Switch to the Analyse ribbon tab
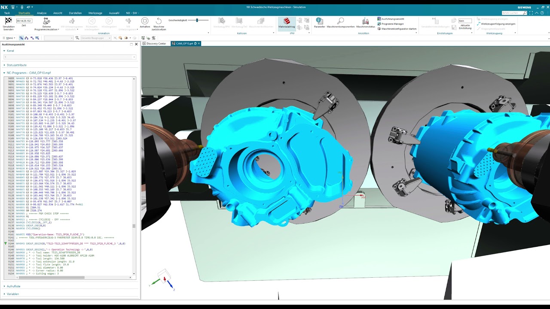550x309 pixels. pyautogui.click(x=42, y=13)
